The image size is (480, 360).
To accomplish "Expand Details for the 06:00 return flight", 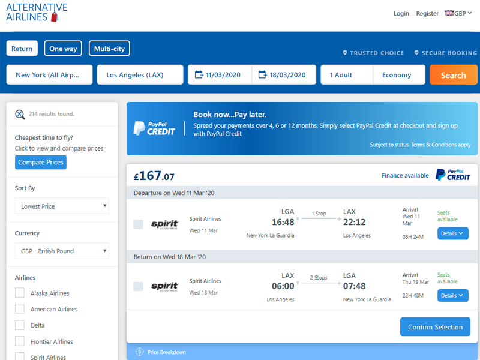I will coord(453,295).
